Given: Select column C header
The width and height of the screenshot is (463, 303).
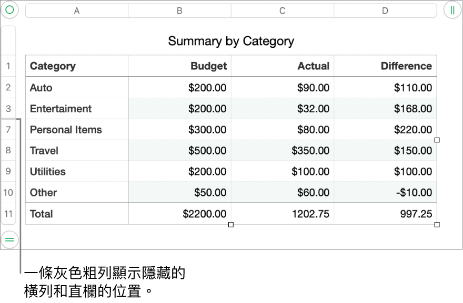Looking at the screenshot, I should [x=283, y=11].
